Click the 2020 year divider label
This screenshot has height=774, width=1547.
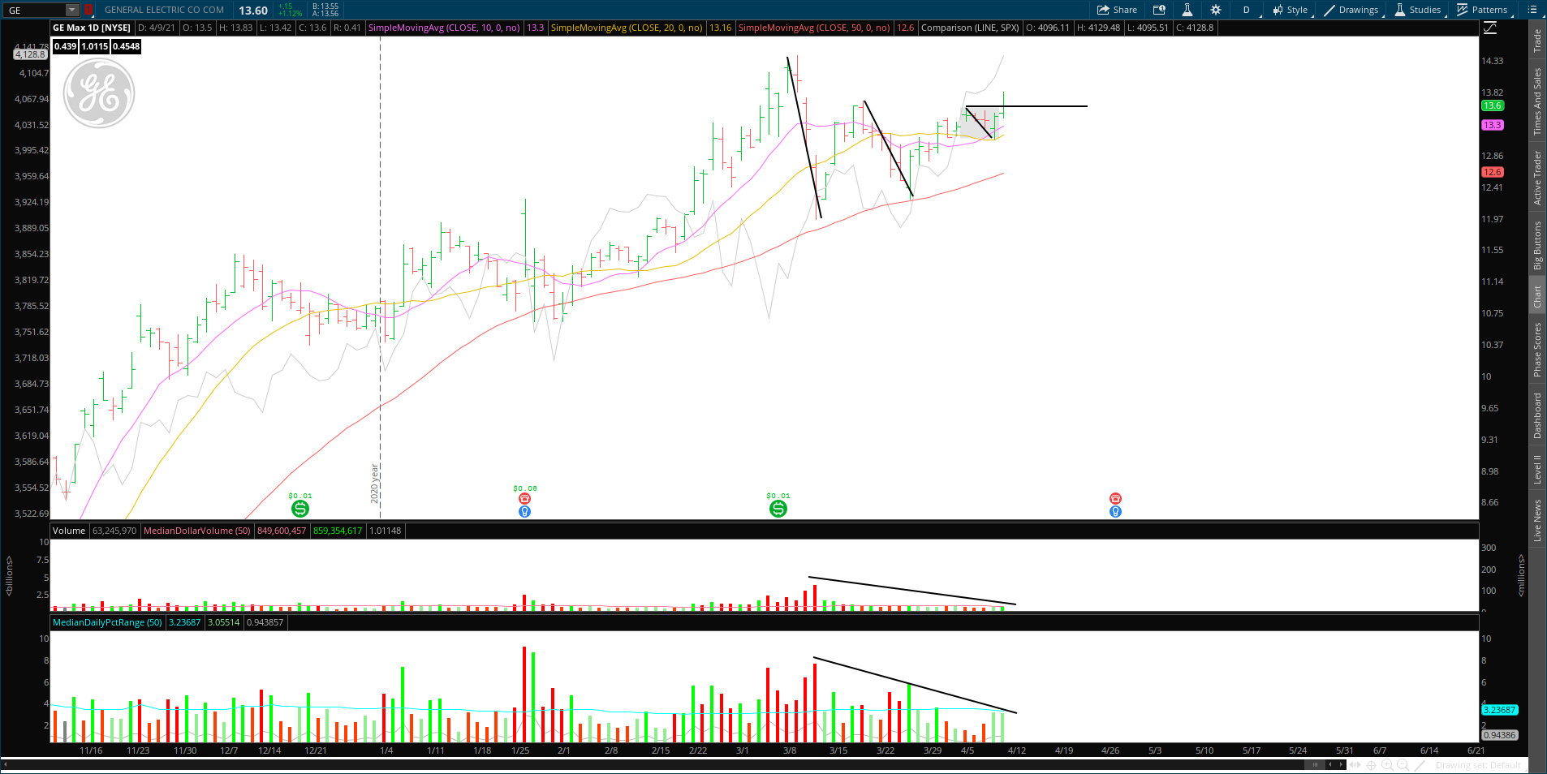(375, 484)
